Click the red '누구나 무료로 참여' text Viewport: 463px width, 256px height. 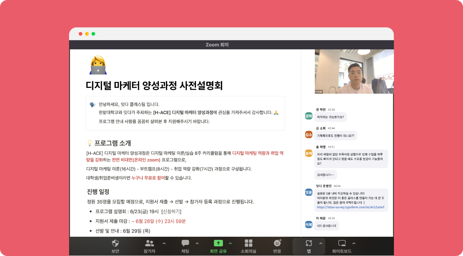point(148,178)
